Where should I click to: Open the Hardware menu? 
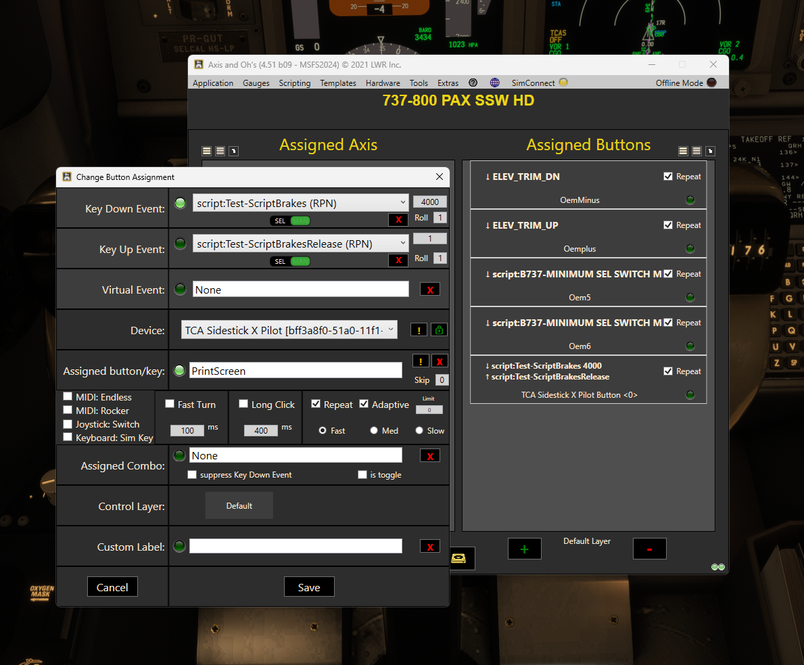click(x=383, y=83)
